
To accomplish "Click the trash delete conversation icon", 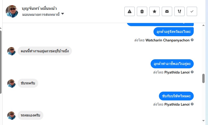I will click(142, 11).
